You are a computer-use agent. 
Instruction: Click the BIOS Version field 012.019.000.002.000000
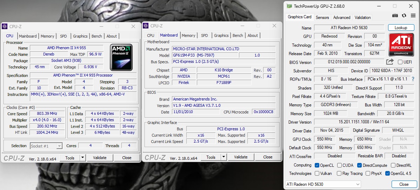[x=349, y=62]
